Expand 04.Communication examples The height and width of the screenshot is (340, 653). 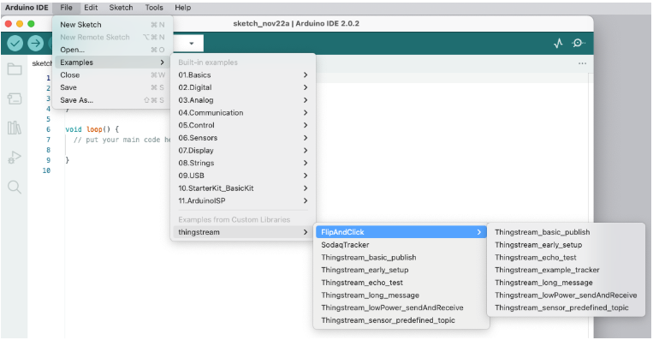pyautogui.click(x=243, y=112)
